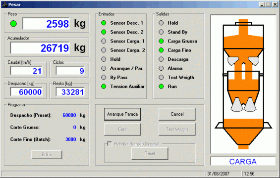The image size is (280, 178).
Task: Click the Descarga output indicator
Action: pyautogui.click(x=161, y=59)
